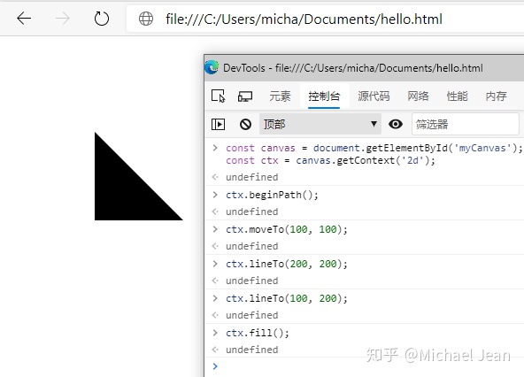Click the undefined result below ctx.beginPath()

[251, 212]
